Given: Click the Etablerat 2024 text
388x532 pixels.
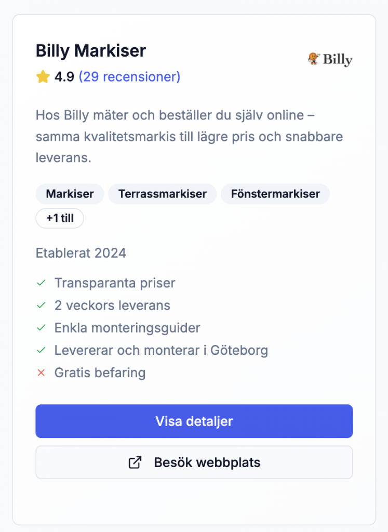Looking at the screenshot, I should coord(81,253).
